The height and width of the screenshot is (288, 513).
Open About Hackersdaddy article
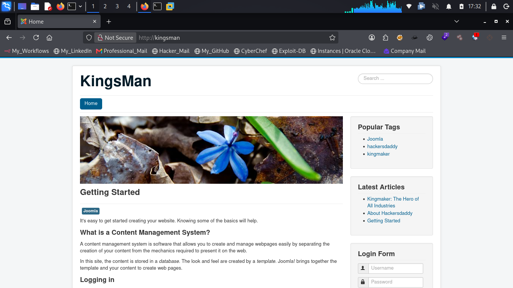tap(390, 213)
